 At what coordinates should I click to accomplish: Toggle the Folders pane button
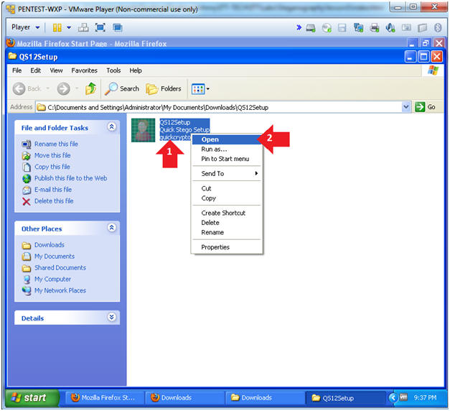[164, 89]
